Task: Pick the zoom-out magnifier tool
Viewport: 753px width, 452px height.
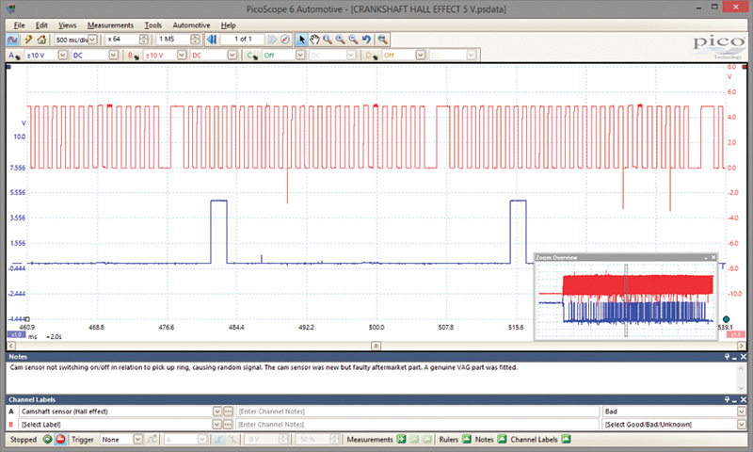Action: [354, 40]
